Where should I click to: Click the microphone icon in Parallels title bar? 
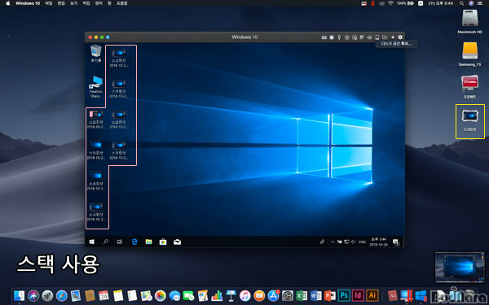coord(339,37)
